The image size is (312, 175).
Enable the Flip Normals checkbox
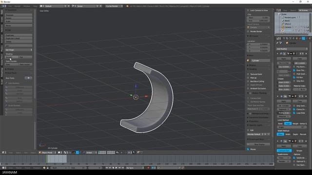tap(294, 67)
